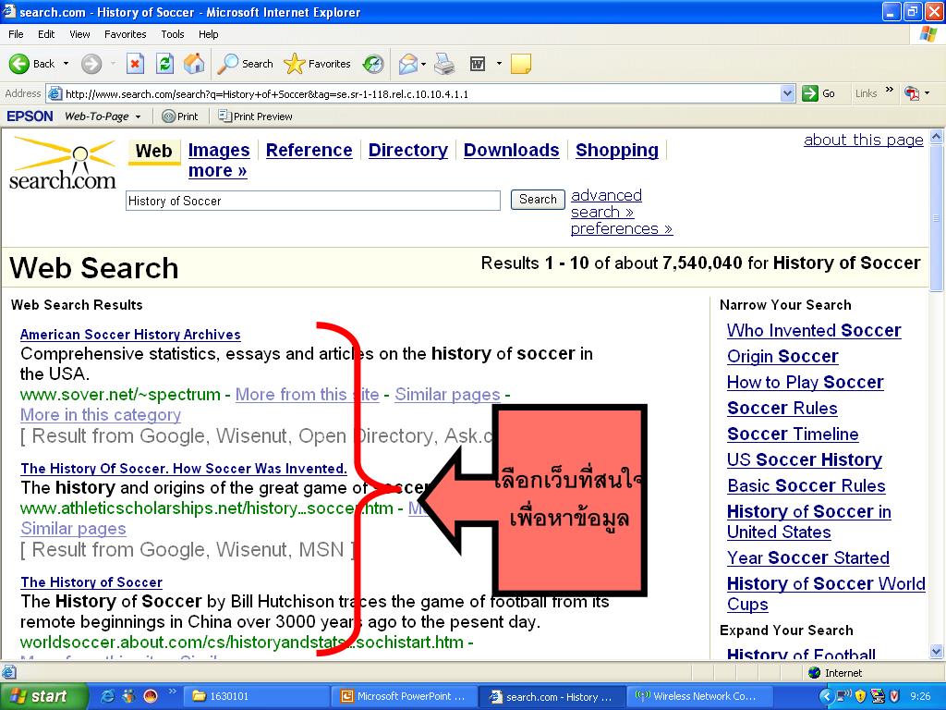The height and width of the screenshot is (710, 946).
Task: Click the PDF icon next to Links
Action: [912, 93]
